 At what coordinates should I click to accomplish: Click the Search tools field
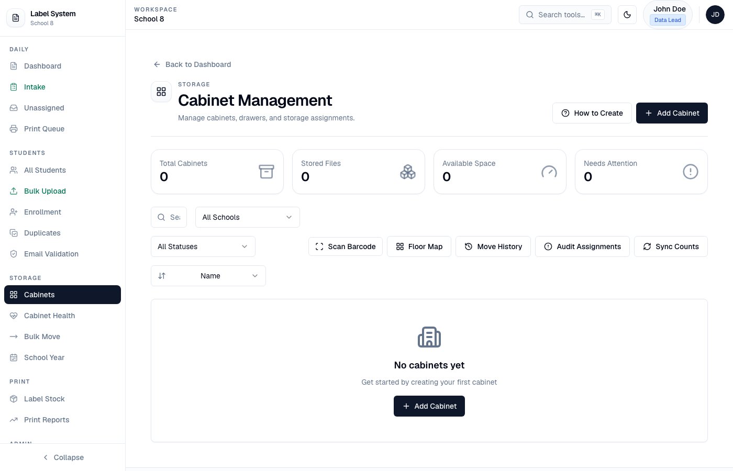coord(565,15)
